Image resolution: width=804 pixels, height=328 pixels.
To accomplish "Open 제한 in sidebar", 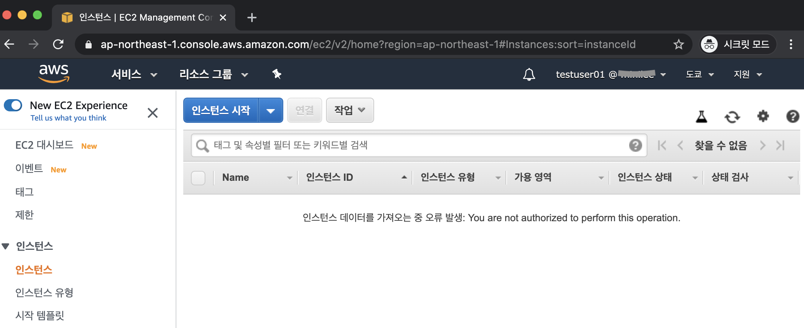I will click(x=24, y=215).
